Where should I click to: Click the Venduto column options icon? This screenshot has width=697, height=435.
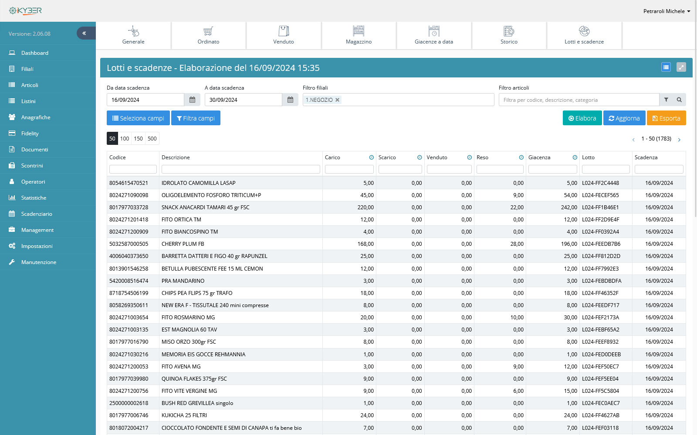click(x=470, y=157)
